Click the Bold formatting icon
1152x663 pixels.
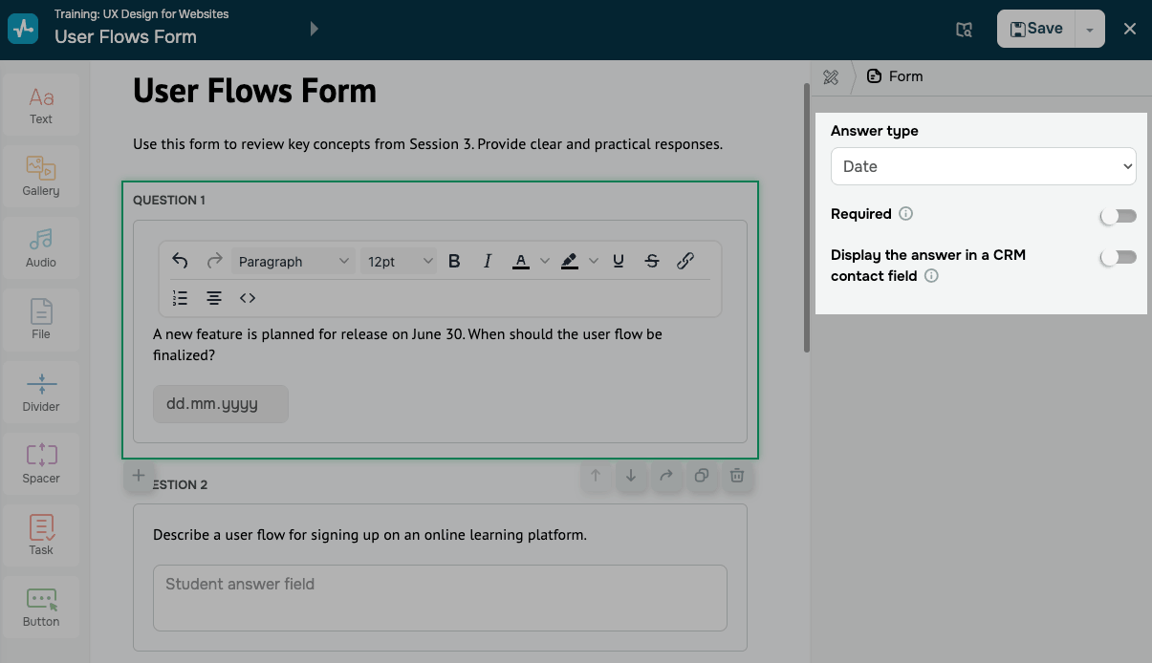454,261
